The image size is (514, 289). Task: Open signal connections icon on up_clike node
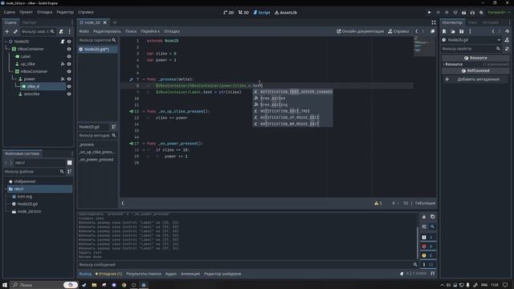point(63,64)
